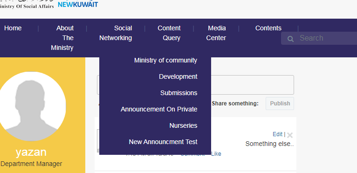The image size is (357, 173).
Task: Open New Announcment Test entry
Action: (x=163, y=142)
